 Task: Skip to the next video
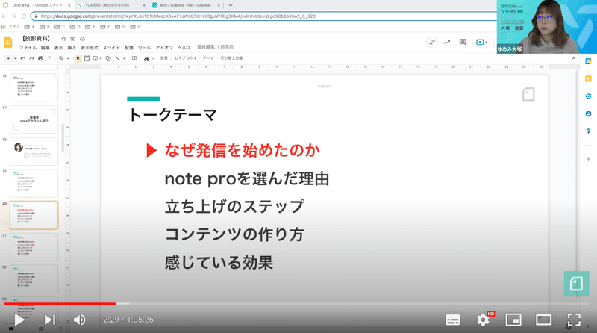click(50, 320)
